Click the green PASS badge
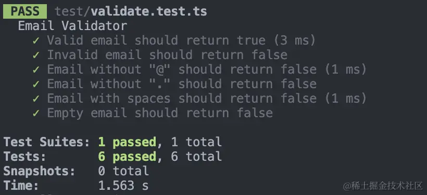Viewport: 427px width, 195px height. pos(25,11)
